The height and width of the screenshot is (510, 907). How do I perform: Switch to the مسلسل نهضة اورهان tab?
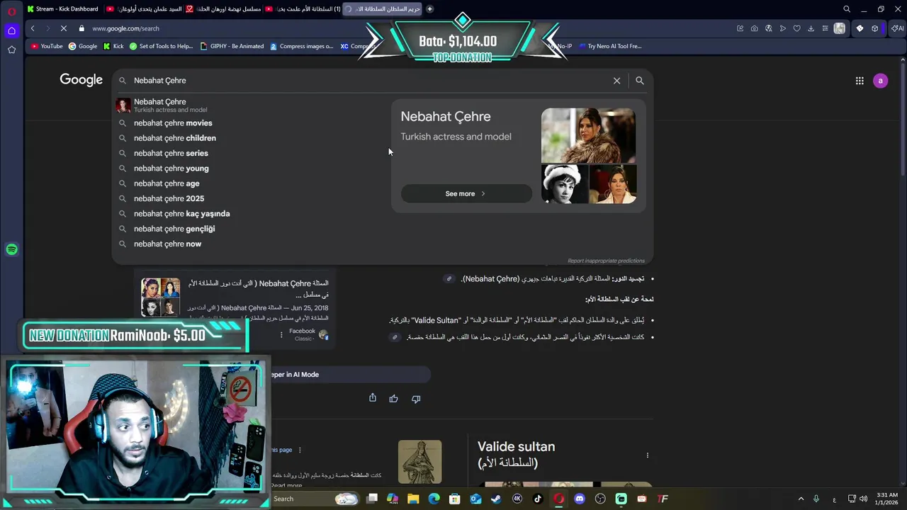pos(224,9)
